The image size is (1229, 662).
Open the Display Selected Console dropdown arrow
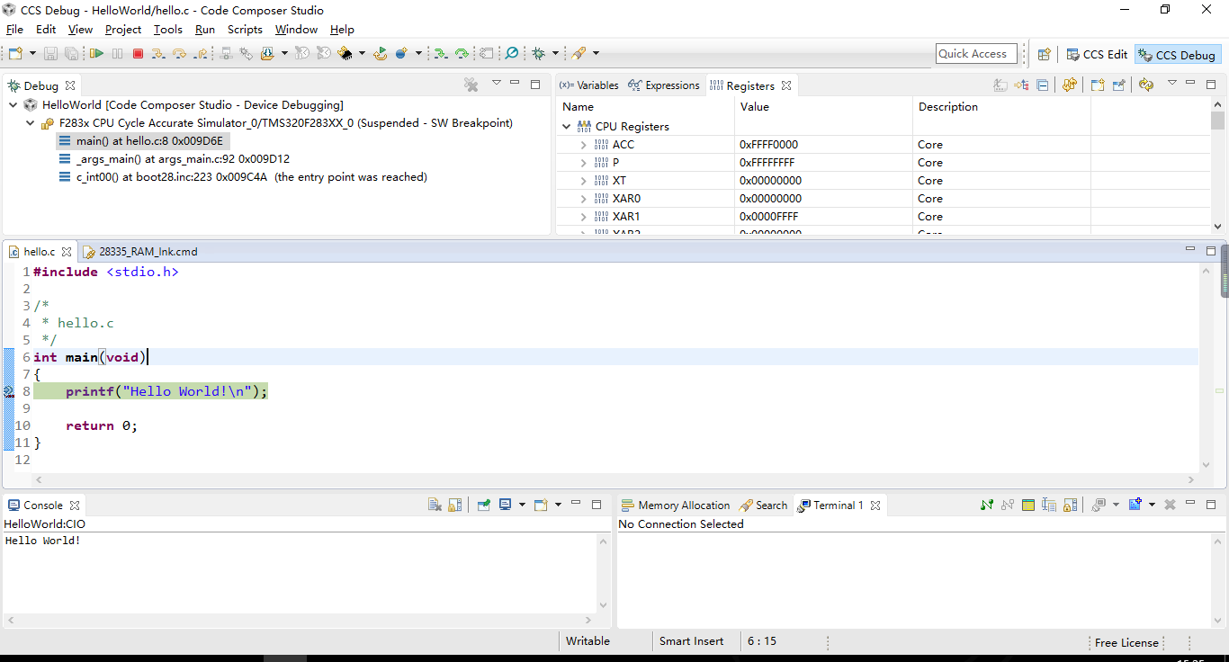[x=522, y=505]
